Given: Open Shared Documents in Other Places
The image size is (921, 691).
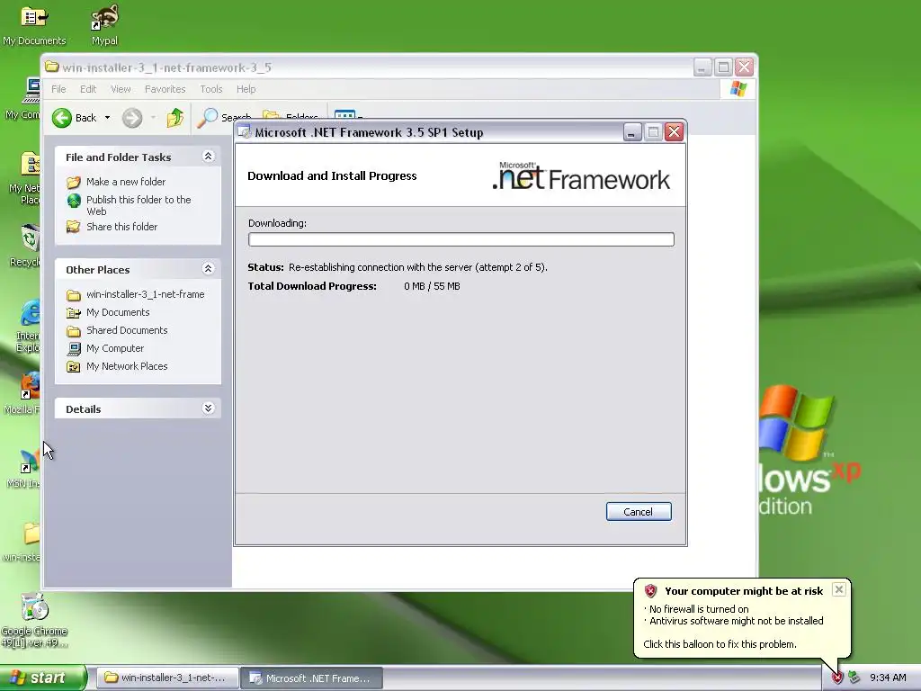Looking at the screenshot, I should coord(127,330).
